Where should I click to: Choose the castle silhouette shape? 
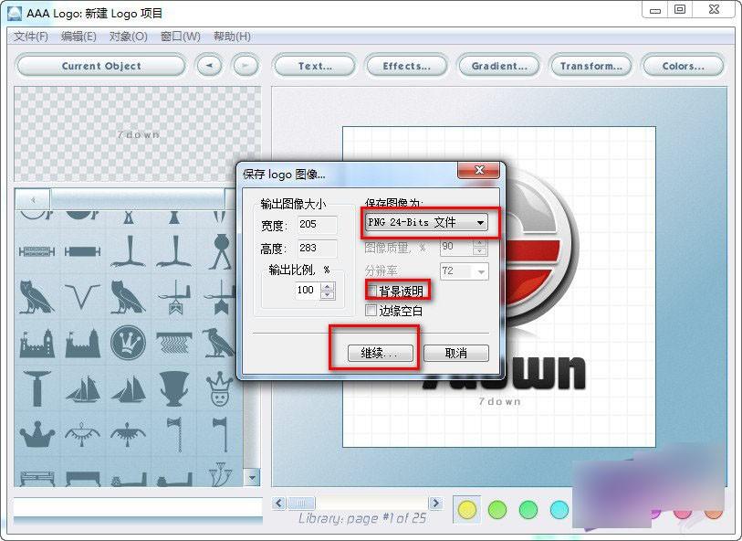(37, 345)
